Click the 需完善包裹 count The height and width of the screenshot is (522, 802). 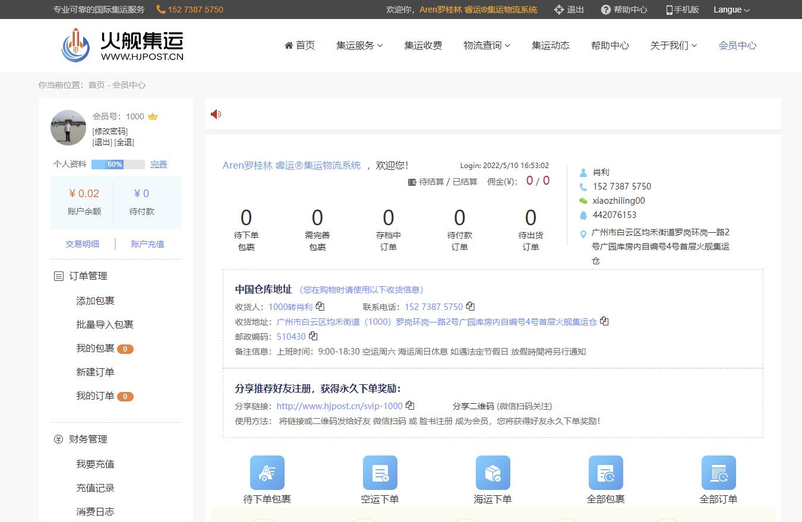coord(317,218)
